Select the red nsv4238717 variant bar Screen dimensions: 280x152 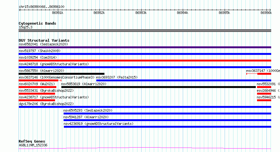[x=37, y=100]
